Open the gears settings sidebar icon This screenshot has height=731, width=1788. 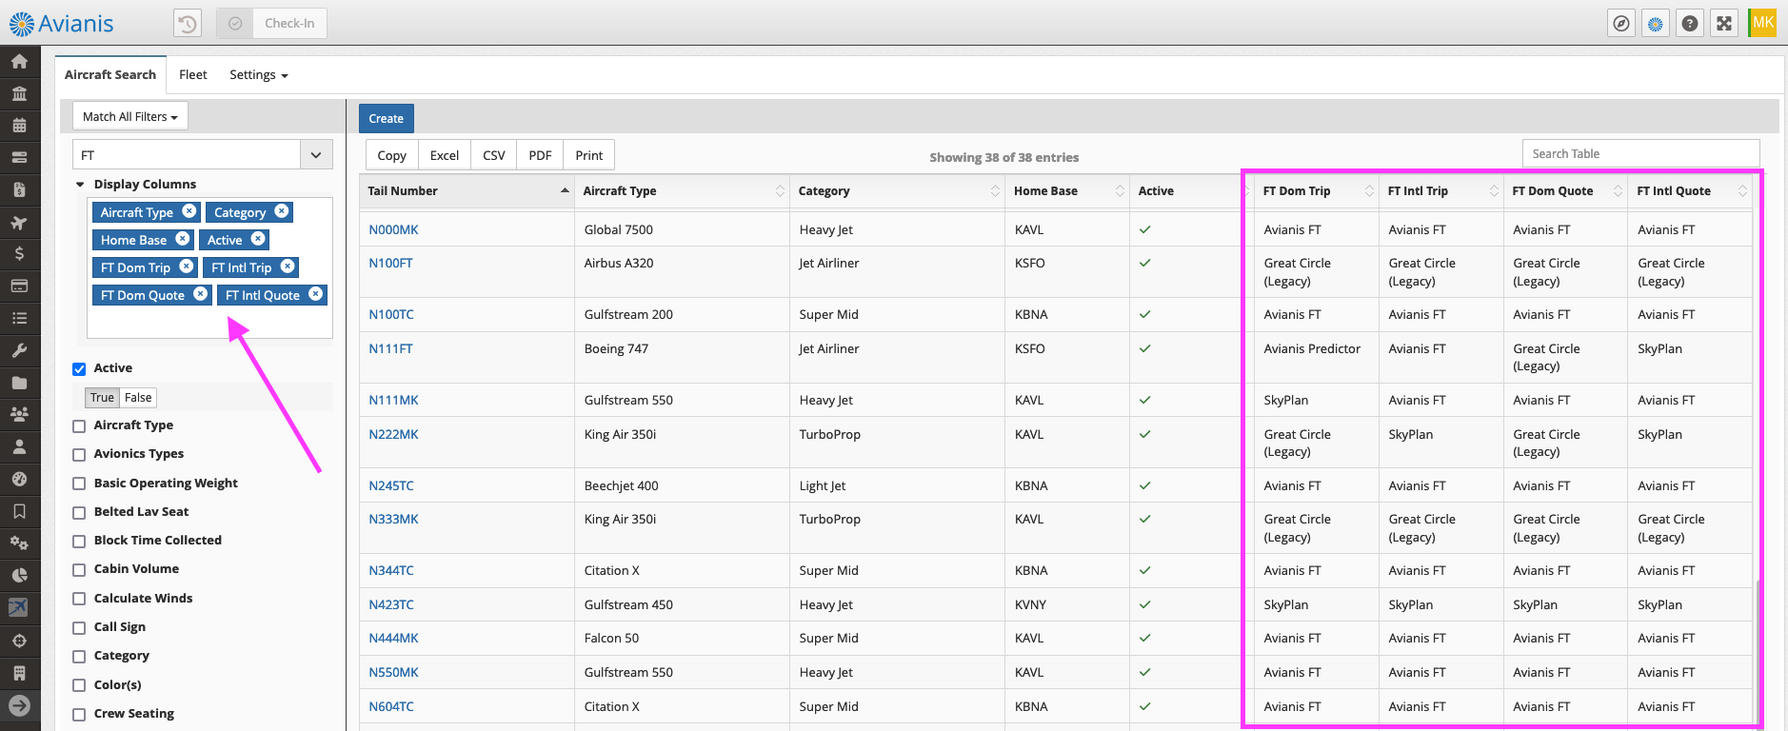(x=19, y=543)
